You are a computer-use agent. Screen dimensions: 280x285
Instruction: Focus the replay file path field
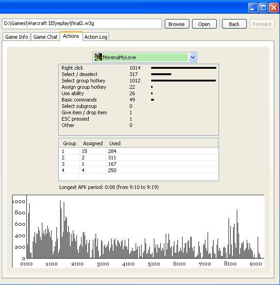82,24
